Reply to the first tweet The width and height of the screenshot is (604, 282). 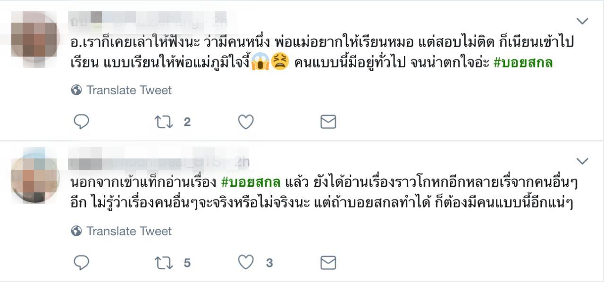tap(82, 122)
